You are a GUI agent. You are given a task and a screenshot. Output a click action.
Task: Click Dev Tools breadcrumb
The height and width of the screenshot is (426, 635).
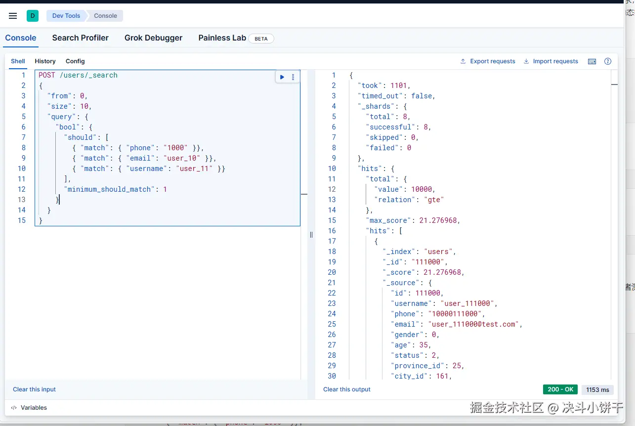pos(66,16)
